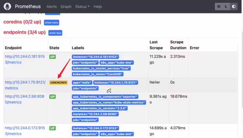Open the Status dropdown menu
243x138 pixels.
pos(82,7)
